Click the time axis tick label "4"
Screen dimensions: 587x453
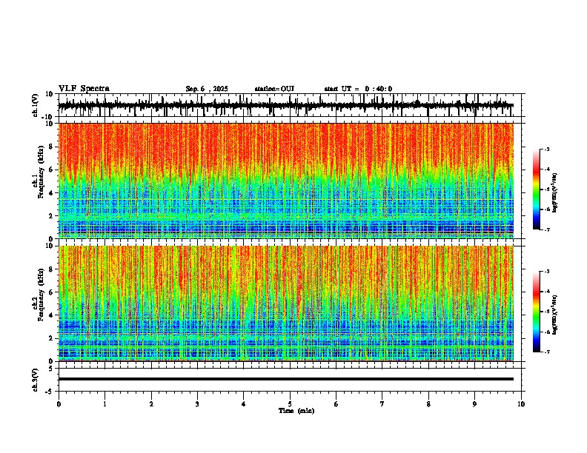[244, 404]
